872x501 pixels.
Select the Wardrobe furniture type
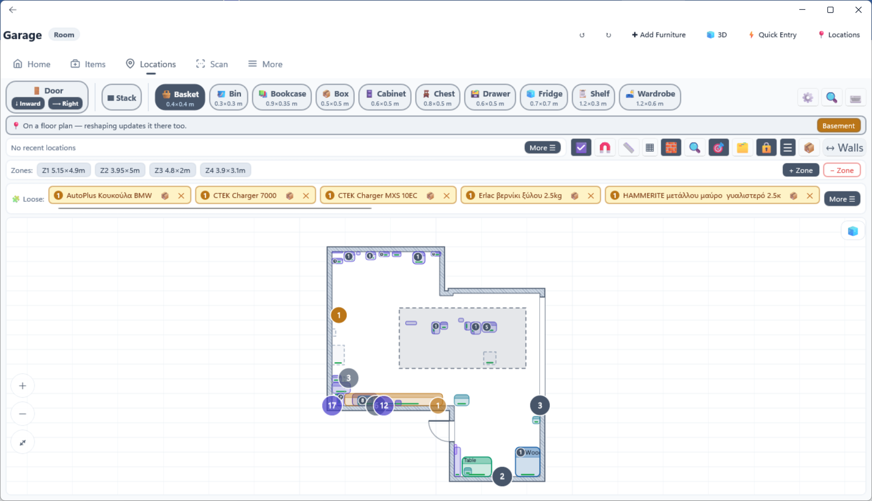pos(650,98)
